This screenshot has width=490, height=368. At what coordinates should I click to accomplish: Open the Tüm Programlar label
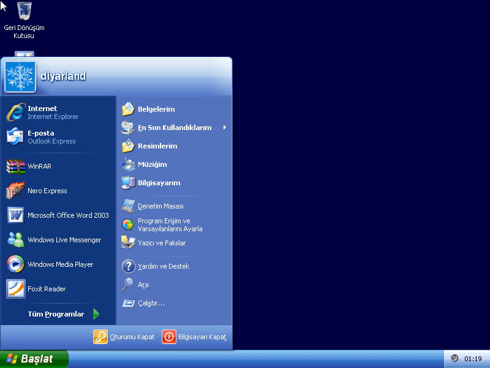pos(56,314)
